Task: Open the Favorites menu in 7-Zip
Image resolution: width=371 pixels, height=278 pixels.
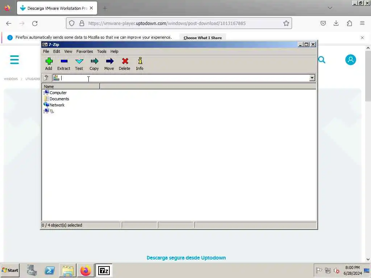Action: coord(84,51)
